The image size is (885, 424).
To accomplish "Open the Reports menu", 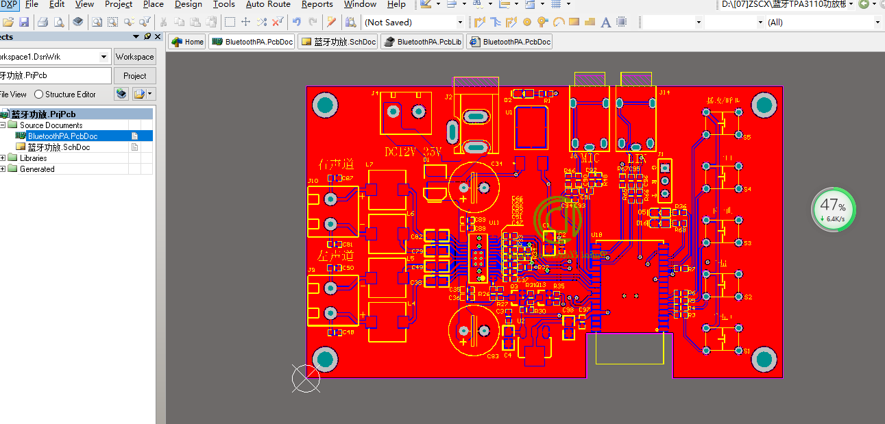I will click(x=317, y=4).
